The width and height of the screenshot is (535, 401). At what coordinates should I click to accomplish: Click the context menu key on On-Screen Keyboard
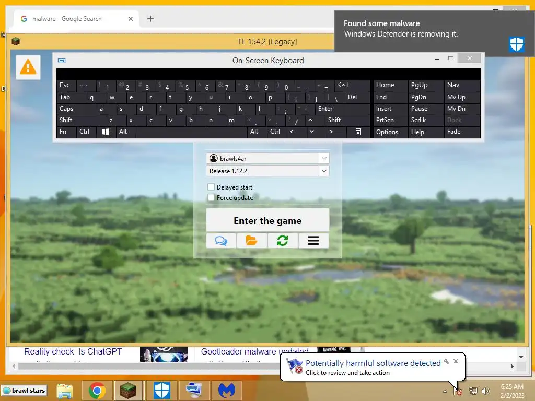tap(358, 132)
